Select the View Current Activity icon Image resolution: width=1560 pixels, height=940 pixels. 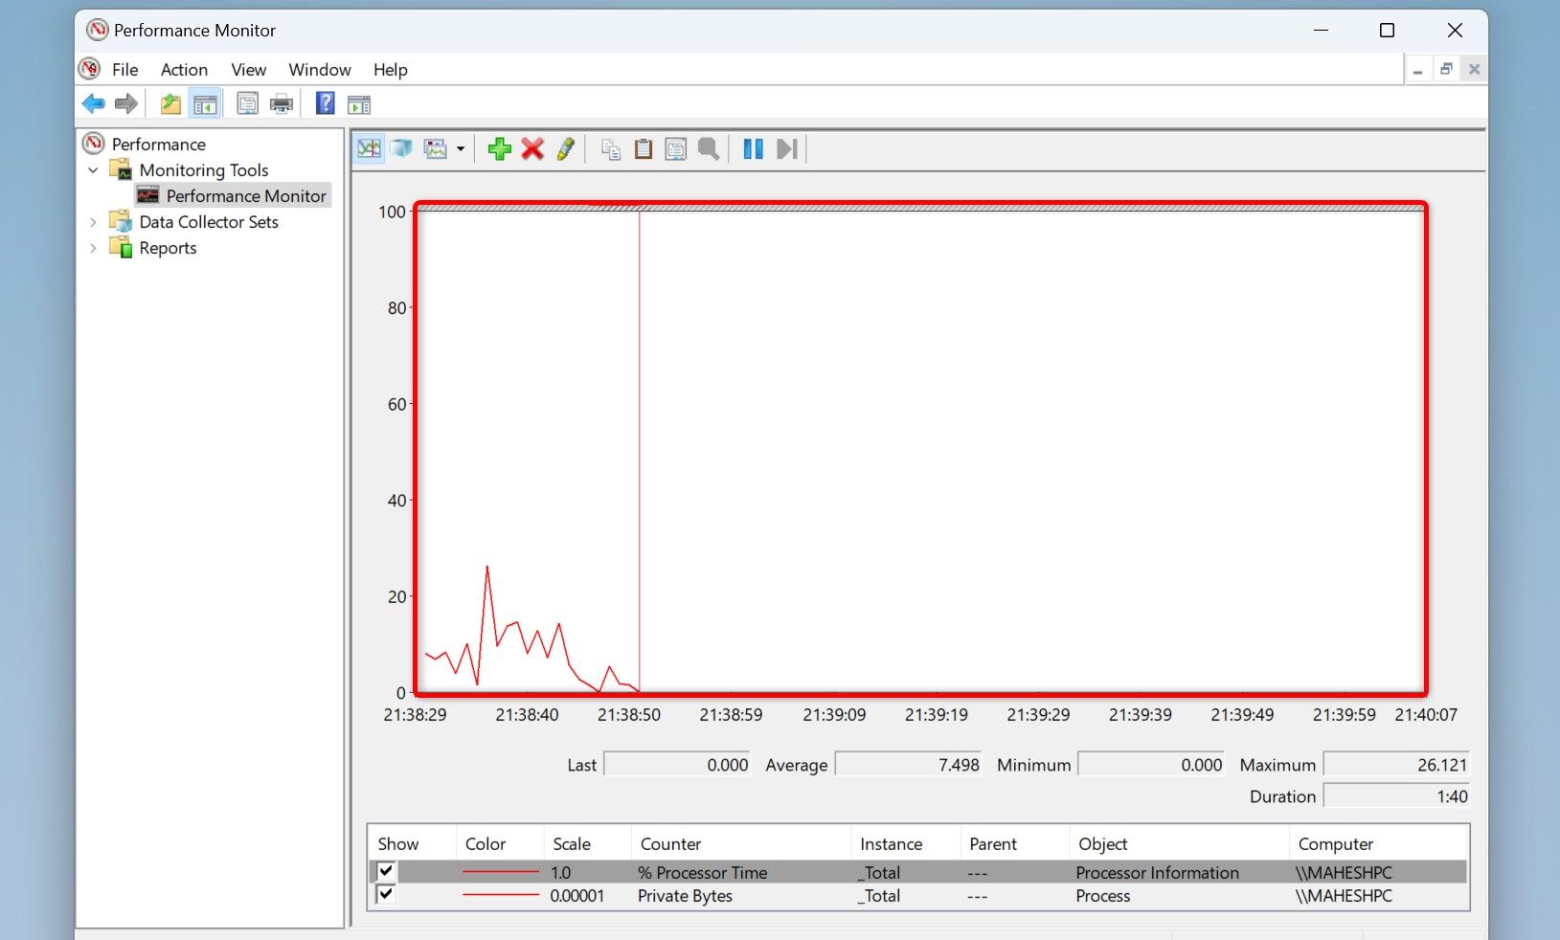(369, 148)
